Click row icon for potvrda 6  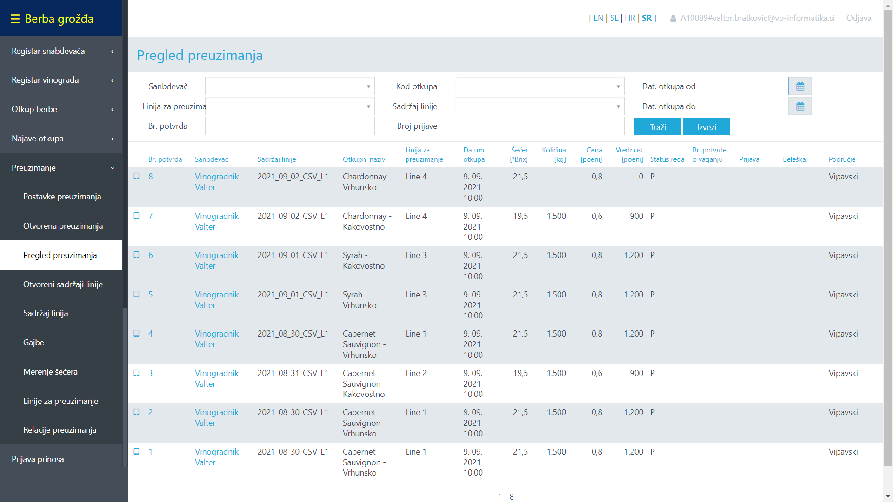pyautogui.click(x=137, y=255)
